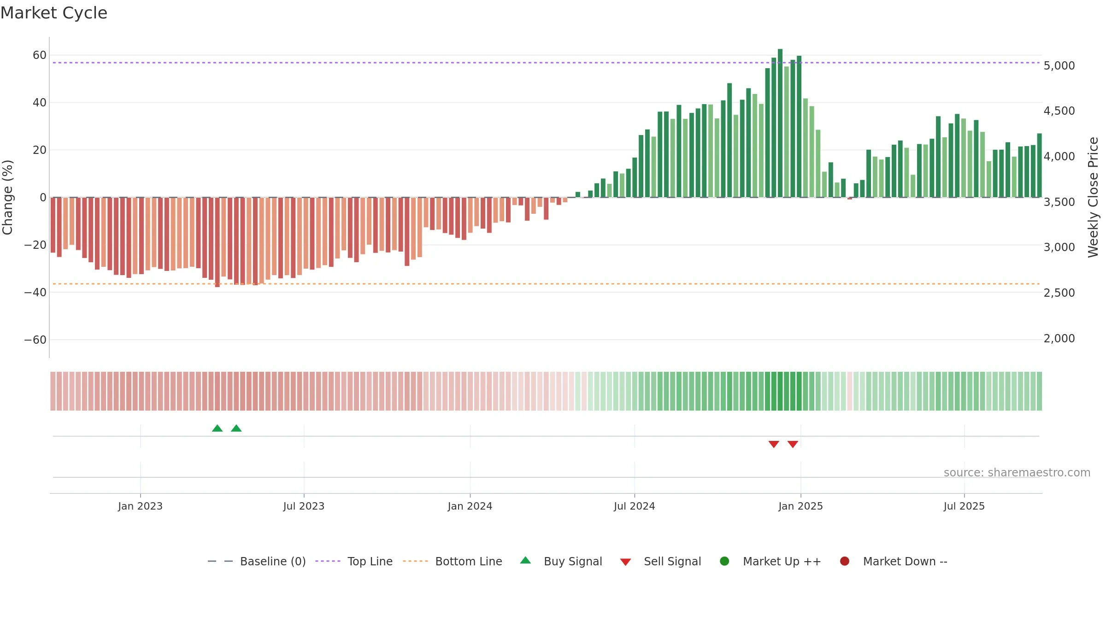Click the orange dotted bottom line
This screenshot has height=622, width=1106.
(546, 284)
